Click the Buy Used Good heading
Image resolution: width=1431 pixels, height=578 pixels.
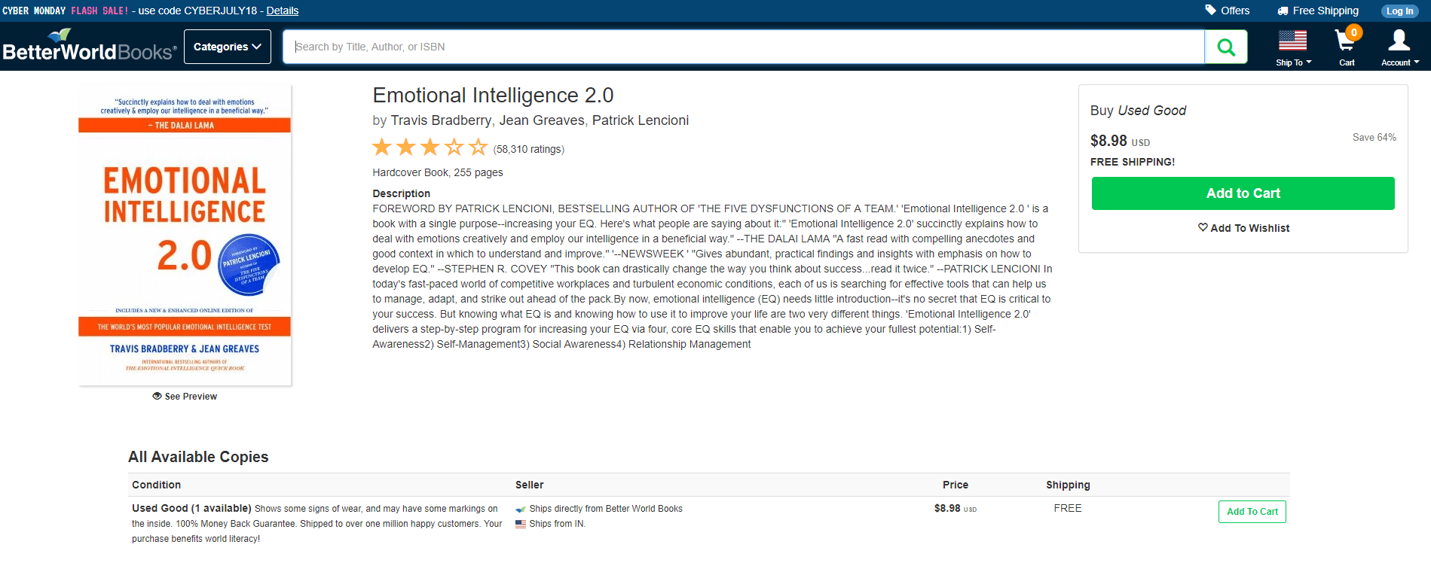click(1138, 111)
